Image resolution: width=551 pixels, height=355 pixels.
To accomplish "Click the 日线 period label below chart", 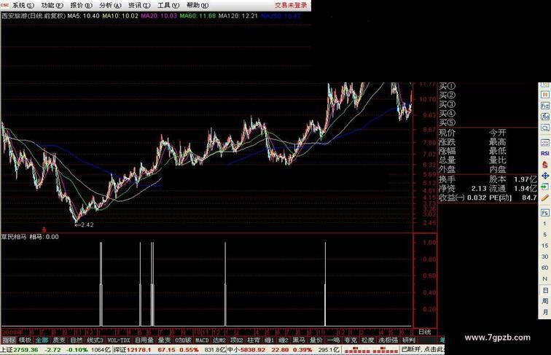I will [424, 332].
